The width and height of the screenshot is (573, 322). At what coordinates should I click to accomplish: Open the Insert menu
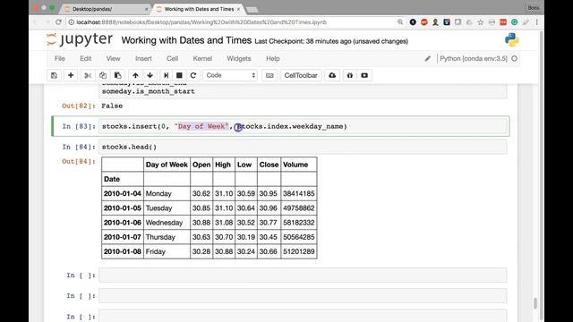point(143,58)
